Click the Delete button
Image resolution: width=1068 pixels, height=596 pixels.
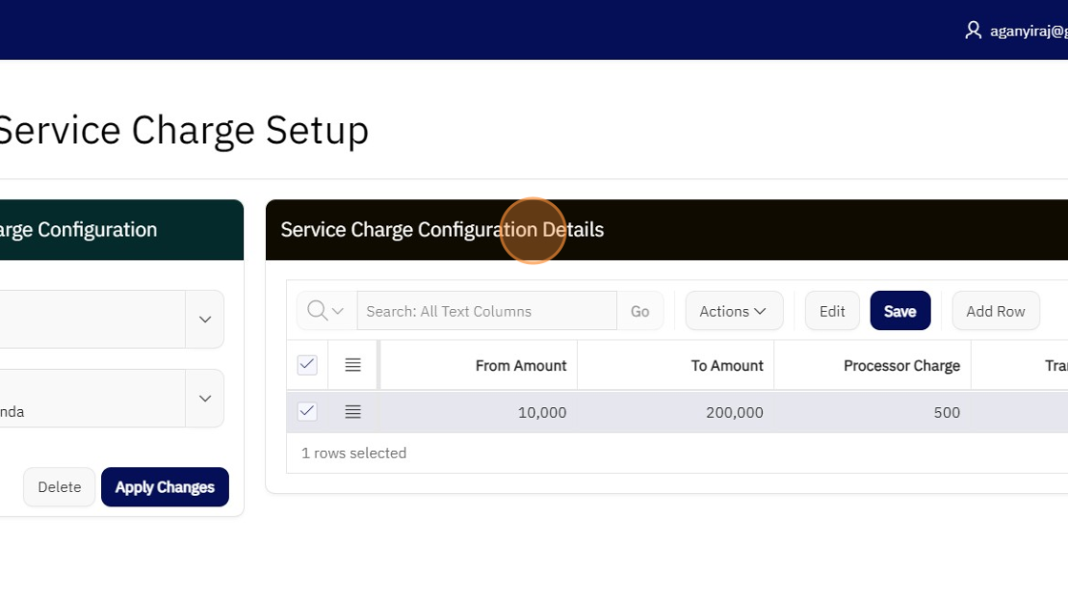coord(59,487)
